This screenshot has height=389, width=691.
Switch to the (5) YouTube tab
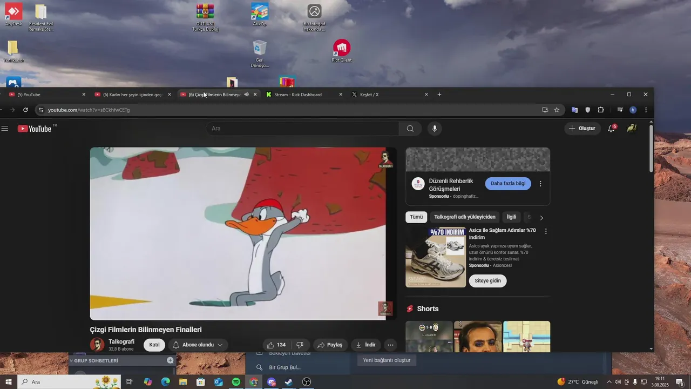click(45, 95)
